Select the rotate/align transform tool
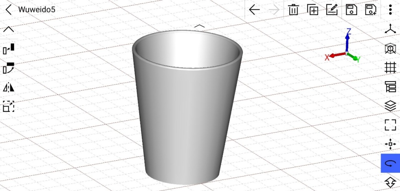The image size is (400, 191). coord(9,68)
